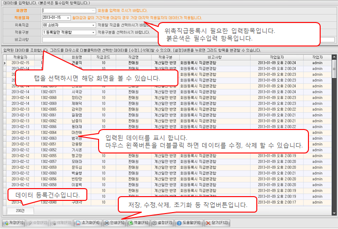Select the row with member number 1302-0058

(169, 185)
